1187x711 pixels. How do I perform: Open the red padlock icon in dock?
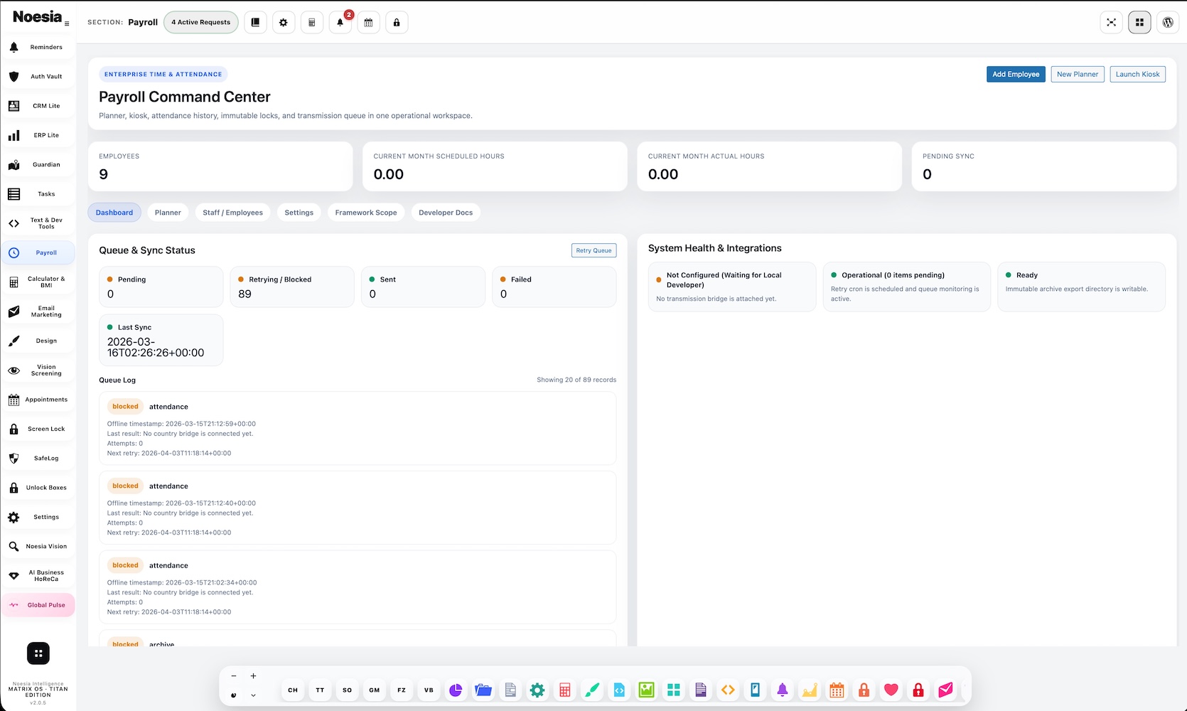918,690
